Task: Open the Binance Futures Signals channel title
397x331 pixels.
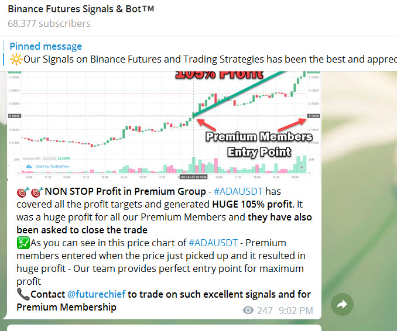Action: coord(80,9)
